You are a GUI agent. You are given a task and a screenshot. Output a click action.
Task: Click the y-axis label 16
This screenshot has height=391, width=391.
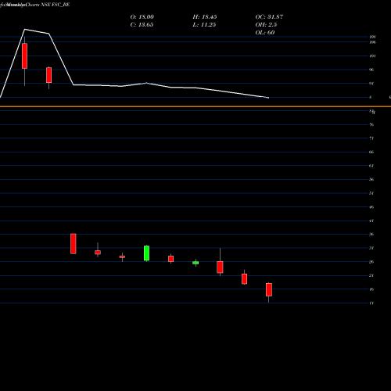tap(371, 289)
